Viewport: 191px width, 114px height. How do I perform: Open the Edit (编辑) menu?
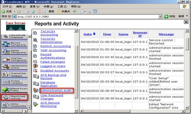tap(21, 7)
